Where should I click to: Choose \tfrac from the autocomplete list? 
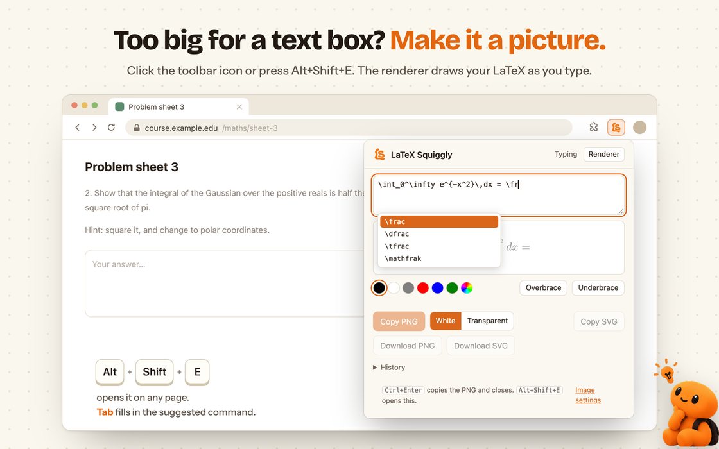[x=439, y=246]
